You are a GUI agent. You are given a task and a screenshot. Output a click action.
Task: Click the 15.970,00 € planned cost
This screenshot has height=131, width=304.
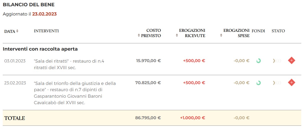[x=148, y=61]
